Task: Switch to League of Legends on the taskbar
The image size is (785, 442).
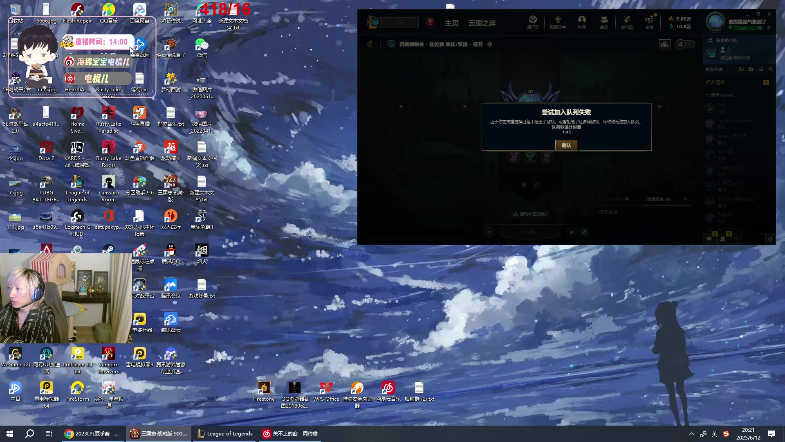Action: click(225, 434)
